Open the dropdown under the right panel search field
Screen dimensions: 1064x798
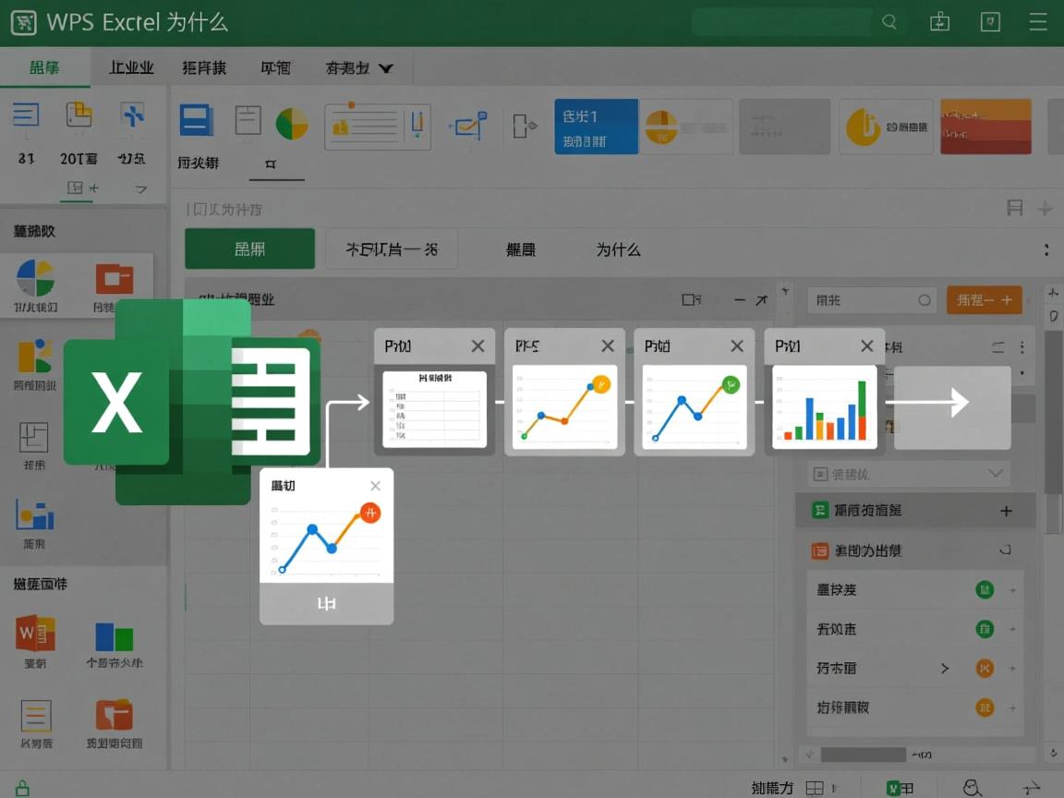[x=908, y=473]
